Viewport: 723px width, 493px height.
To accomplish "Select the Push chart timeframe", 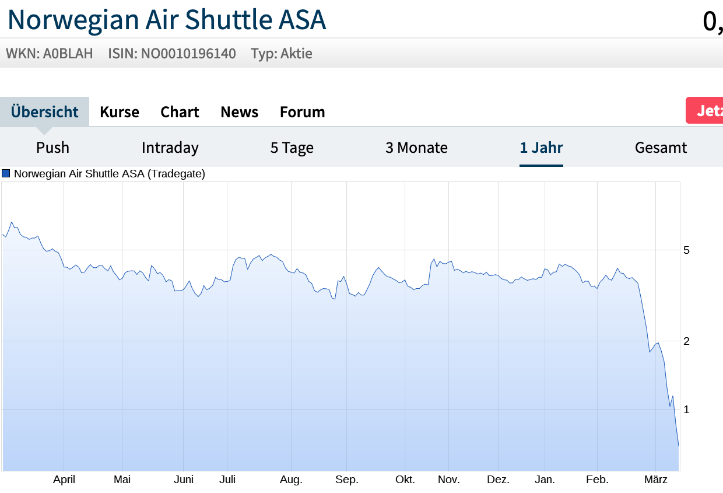I will [52, 148].
